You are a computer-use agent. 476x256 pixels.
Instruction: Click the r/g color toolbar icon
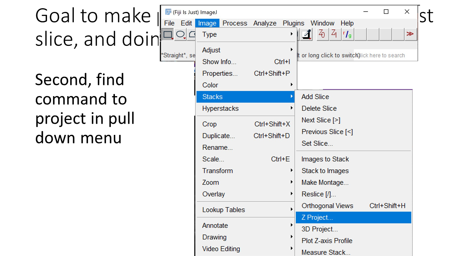(347, 34)
